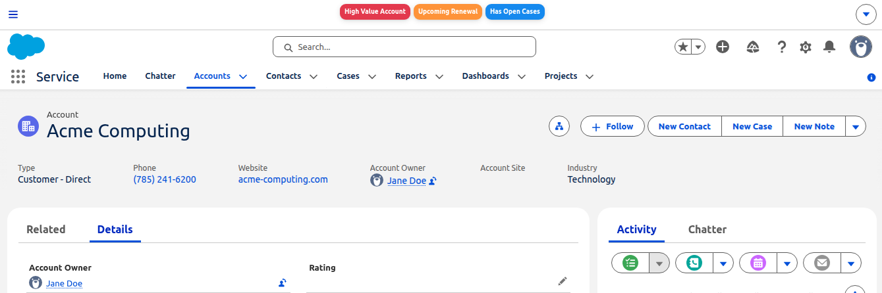882x293 pixels.
Task: Click the New Case button
Action: [x=752, y=126]
